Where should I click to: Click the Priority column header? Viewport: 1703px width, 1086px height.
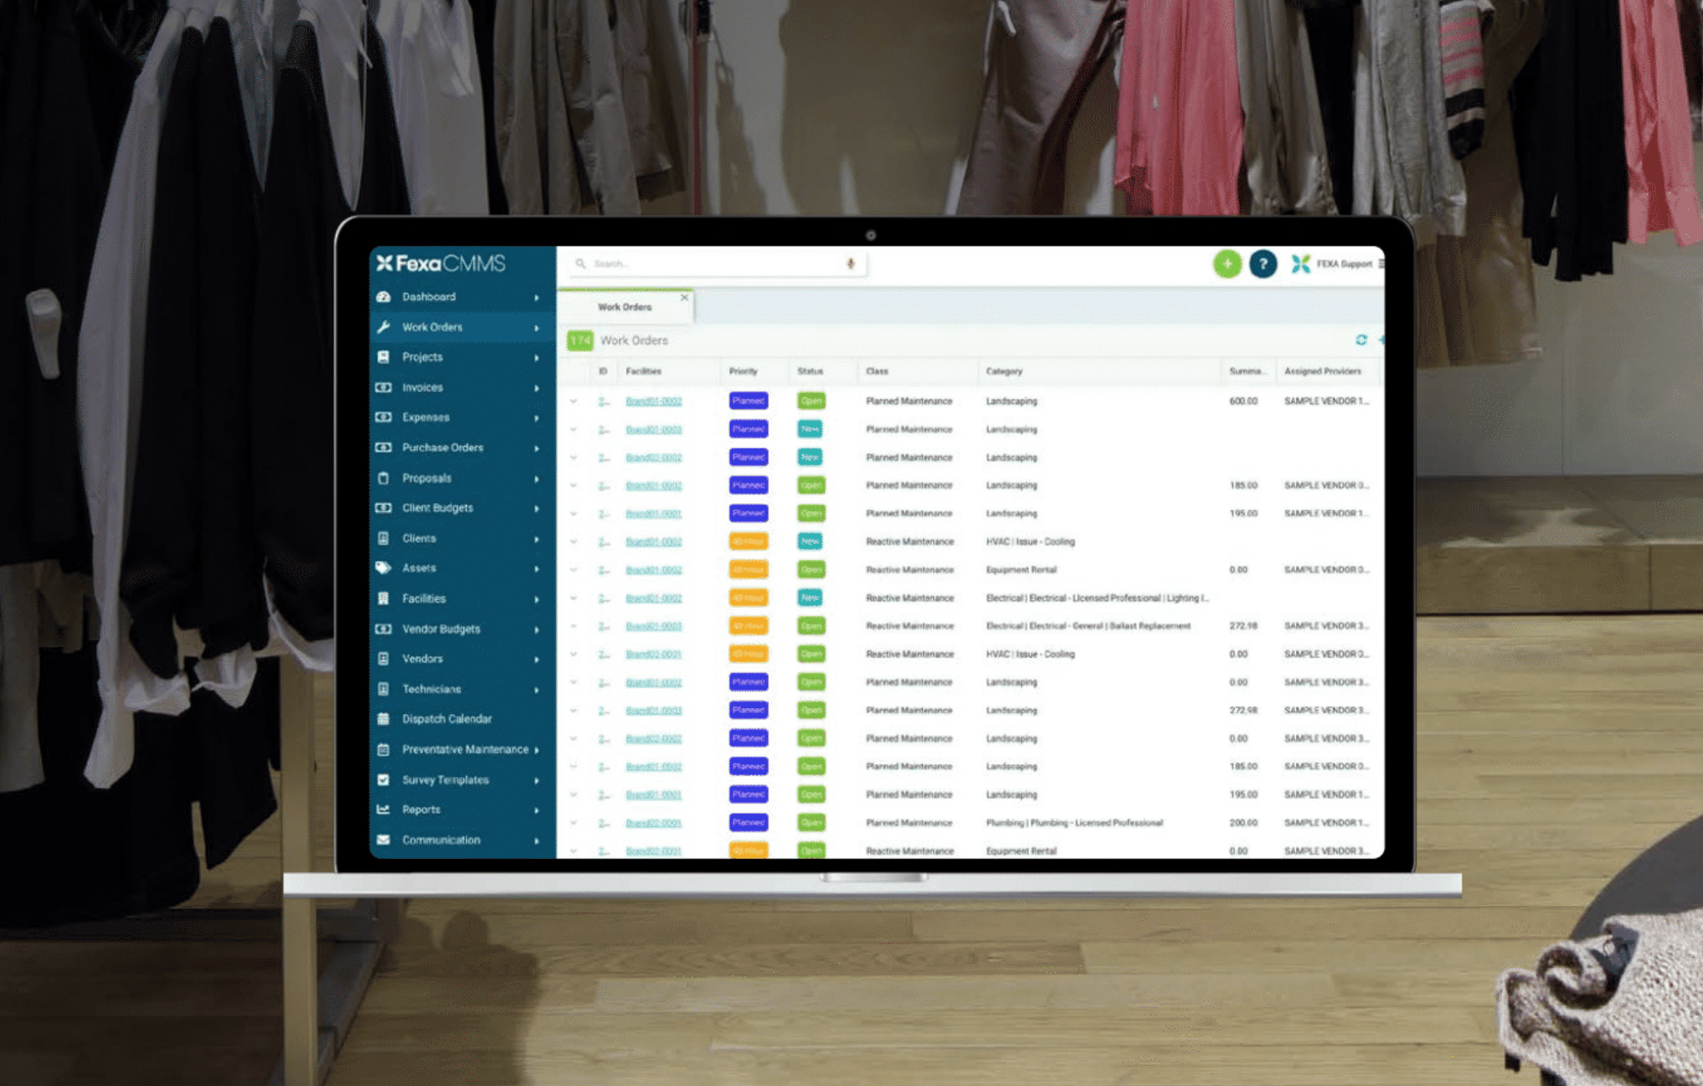pos(743,371)
